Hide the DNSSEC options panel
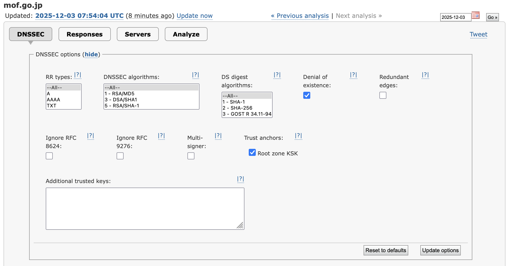This screenshot has width=507, height=266. 91,55
